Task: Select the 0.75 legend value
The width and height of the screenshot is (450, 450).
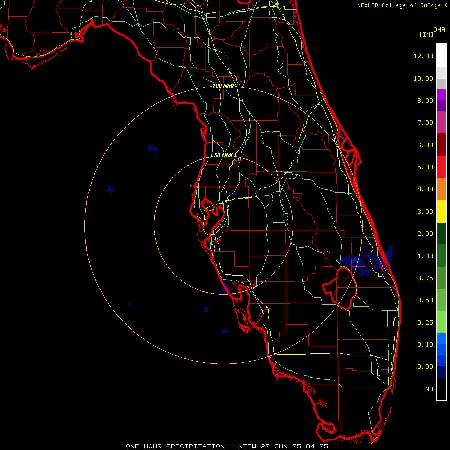Action: click(x=425, y=278)
